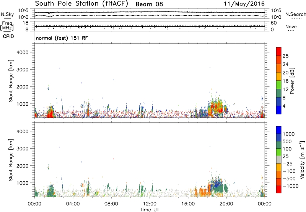This screenshot has width=306, height=212.
Task: Select the 'Power [dB]' colorbar title
Action: 292,81
